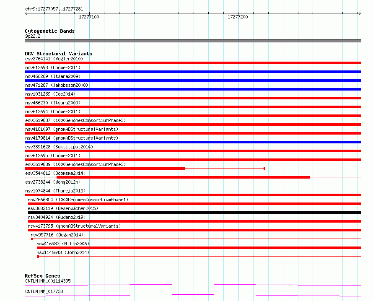Click the black bar for esv3682119
This screenshot has height=301, width=373.
(194, 213)
